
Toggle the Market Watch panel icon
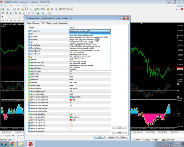click(14, 9)
